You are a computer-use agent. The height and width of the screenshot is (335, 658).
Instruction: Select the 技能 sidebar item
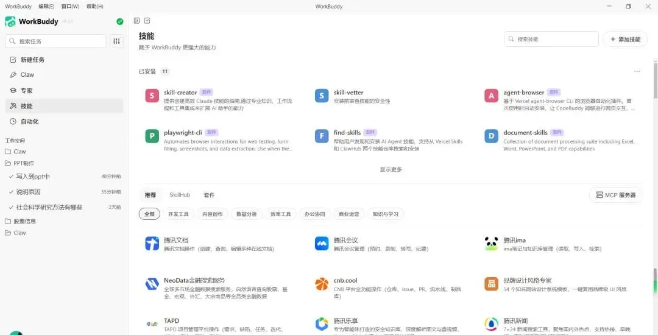pyautogui.click(x=64, y=106)
